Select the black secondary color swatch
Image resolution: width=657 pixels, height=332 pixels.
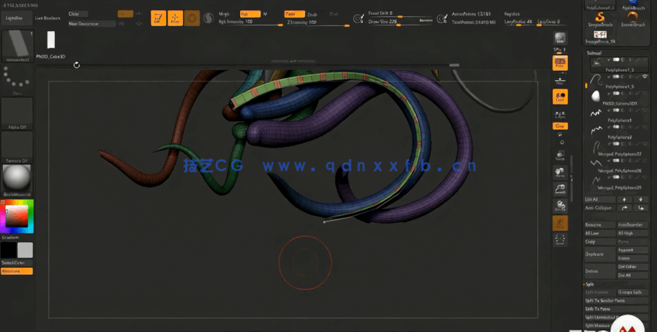[x=8, y=250]
